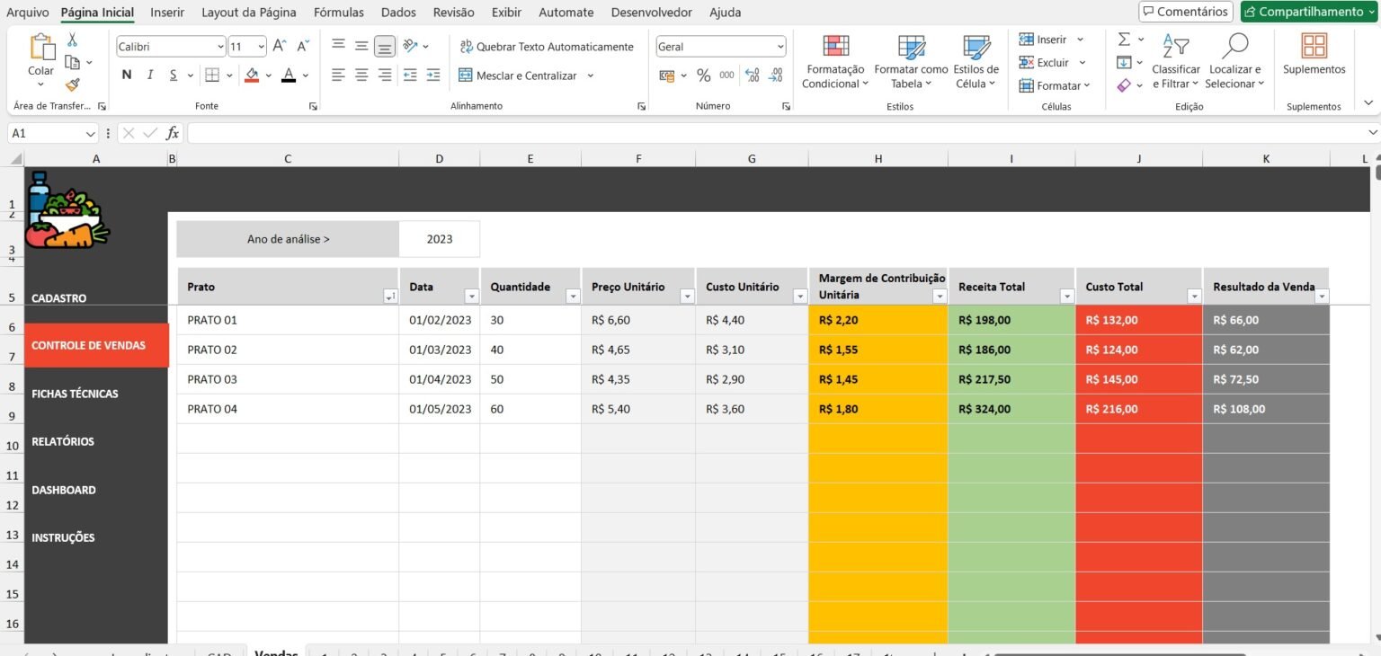Click the Percent Style icon

(703, 75)
